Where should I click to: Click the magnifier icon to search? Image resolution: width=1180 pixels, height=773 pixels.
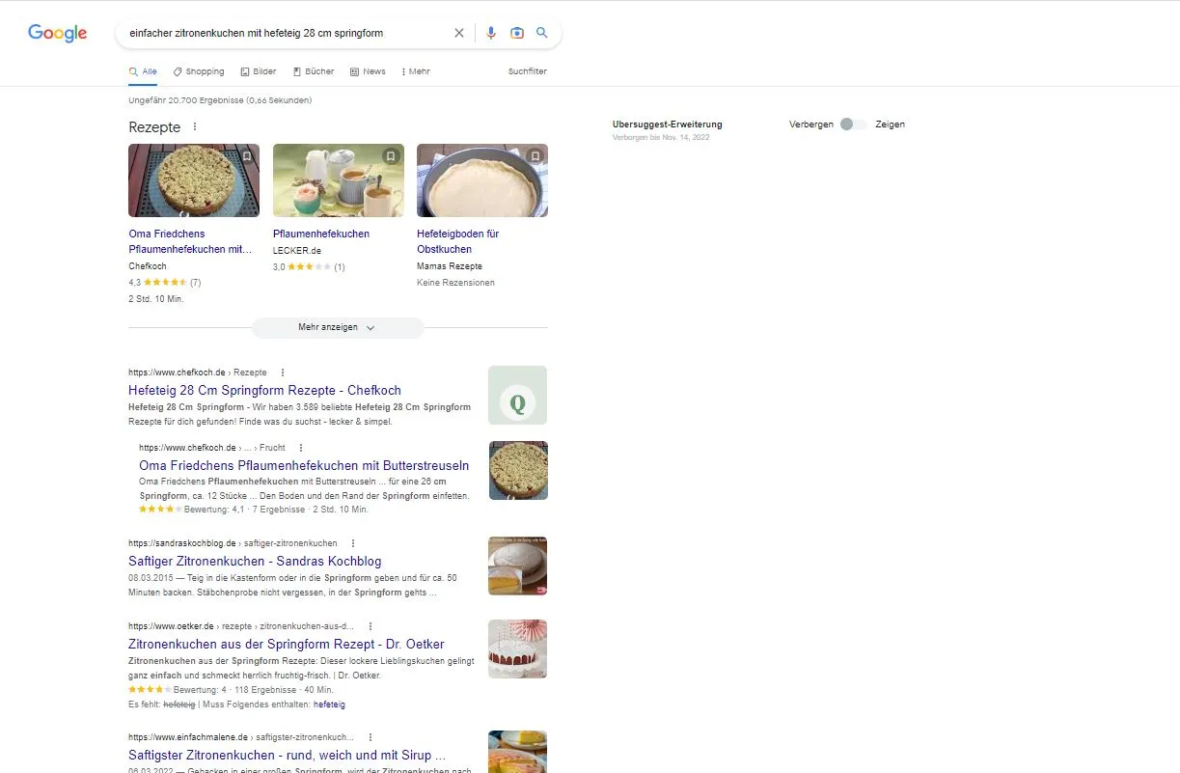click(541, 32)
